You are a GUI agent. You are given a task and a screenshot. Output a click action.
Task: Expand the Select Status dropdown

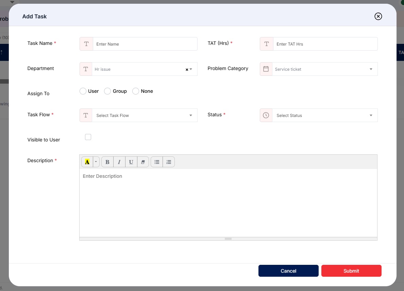coord(325,115)
